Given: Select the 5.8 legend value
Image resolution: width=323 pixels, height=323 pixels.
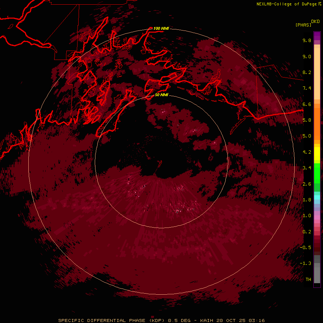Looking at the screenshot, I should (307, 120).
